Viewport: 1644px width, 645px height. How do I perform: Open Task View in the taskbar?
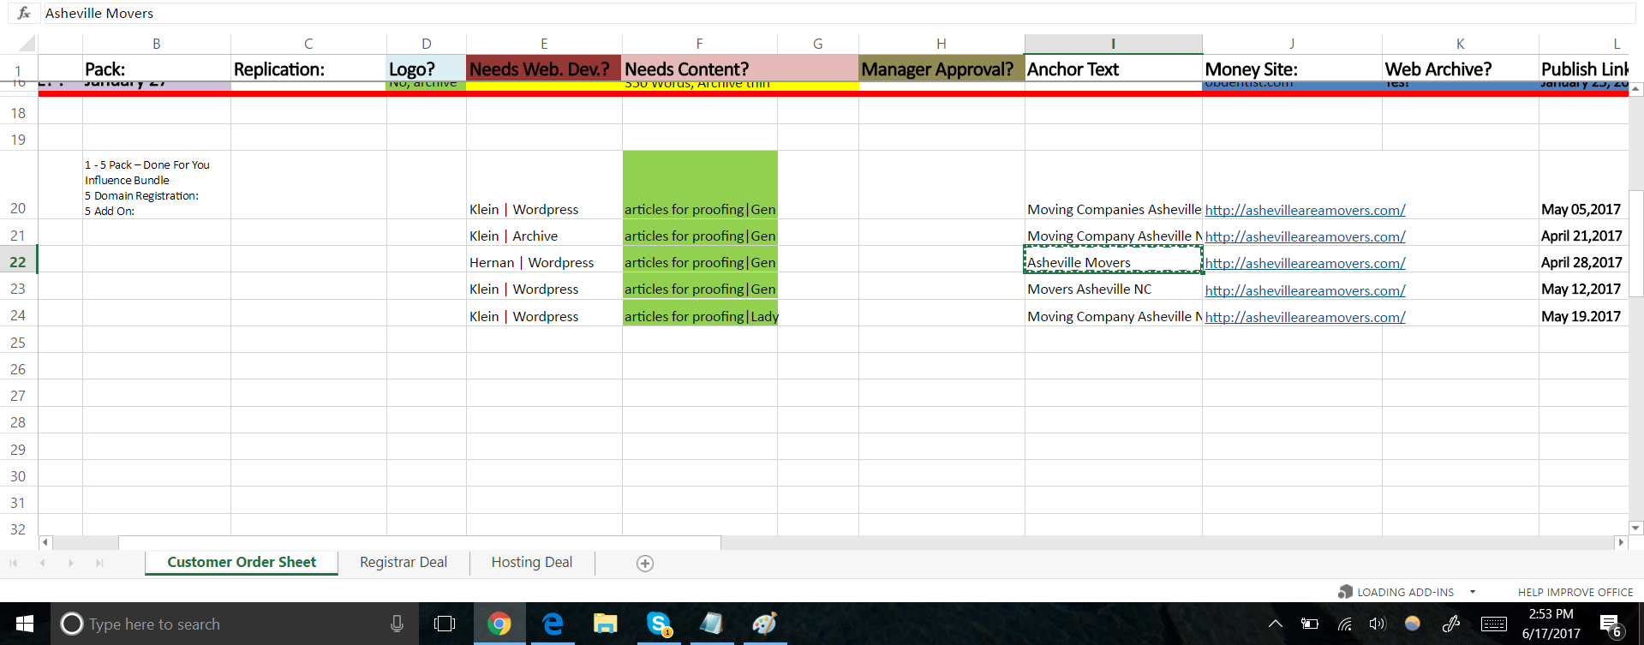pyautogui.click(x=445, y=624)
